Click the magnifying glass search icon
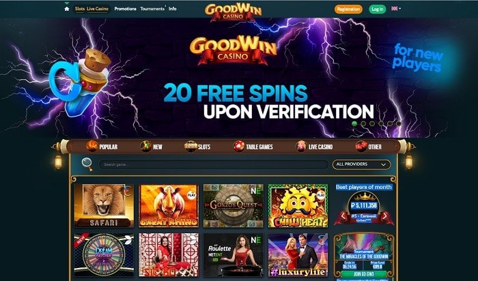 click(x=87, y=164)
